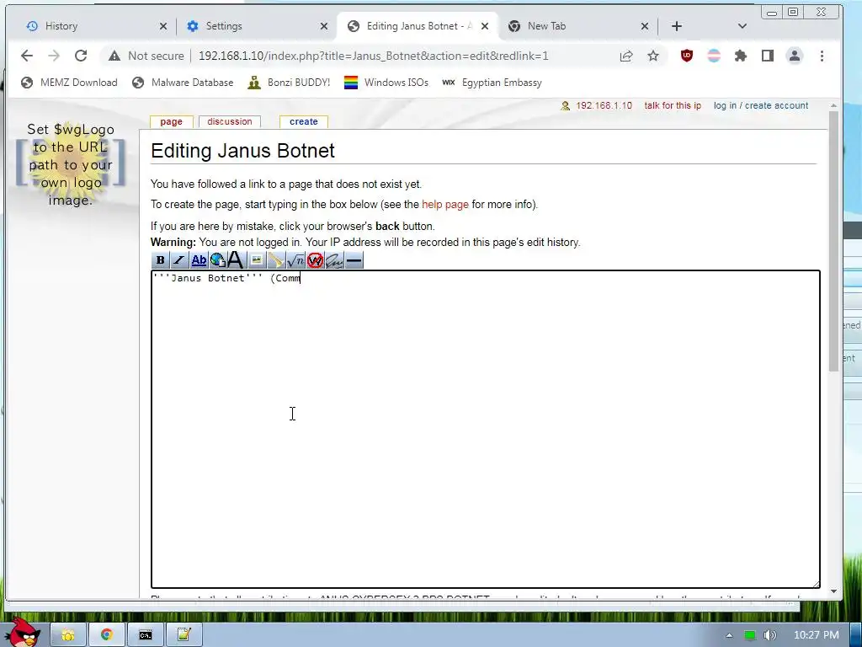Image resolution: width=862 pixels, height=647 pixels.
Task: Insert internal link with Ab icon
Action: coord(199,260)
